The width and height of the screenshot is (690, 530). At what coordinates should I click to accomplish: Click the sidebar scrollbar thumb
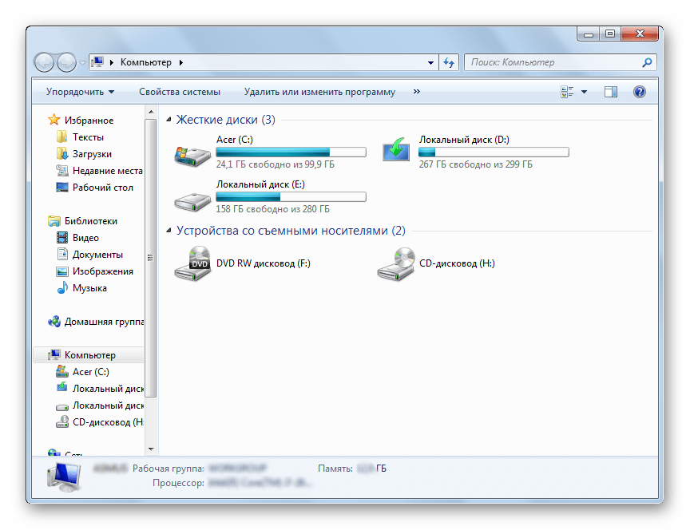click(151, 258)
